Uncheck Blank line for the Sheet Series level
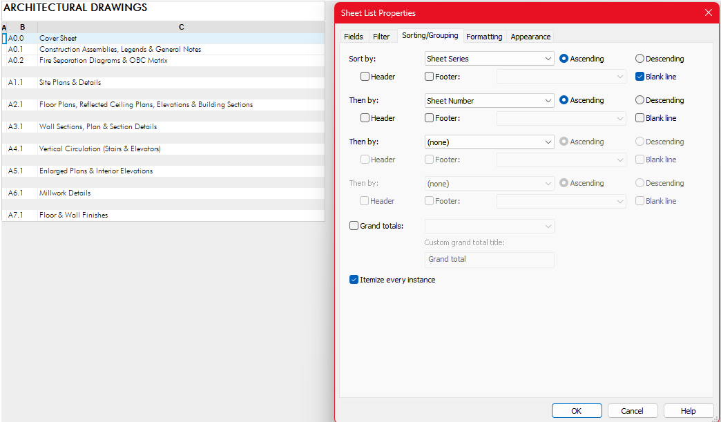The width and height of the screenshot is (721, 422). (x=640, y=77)
